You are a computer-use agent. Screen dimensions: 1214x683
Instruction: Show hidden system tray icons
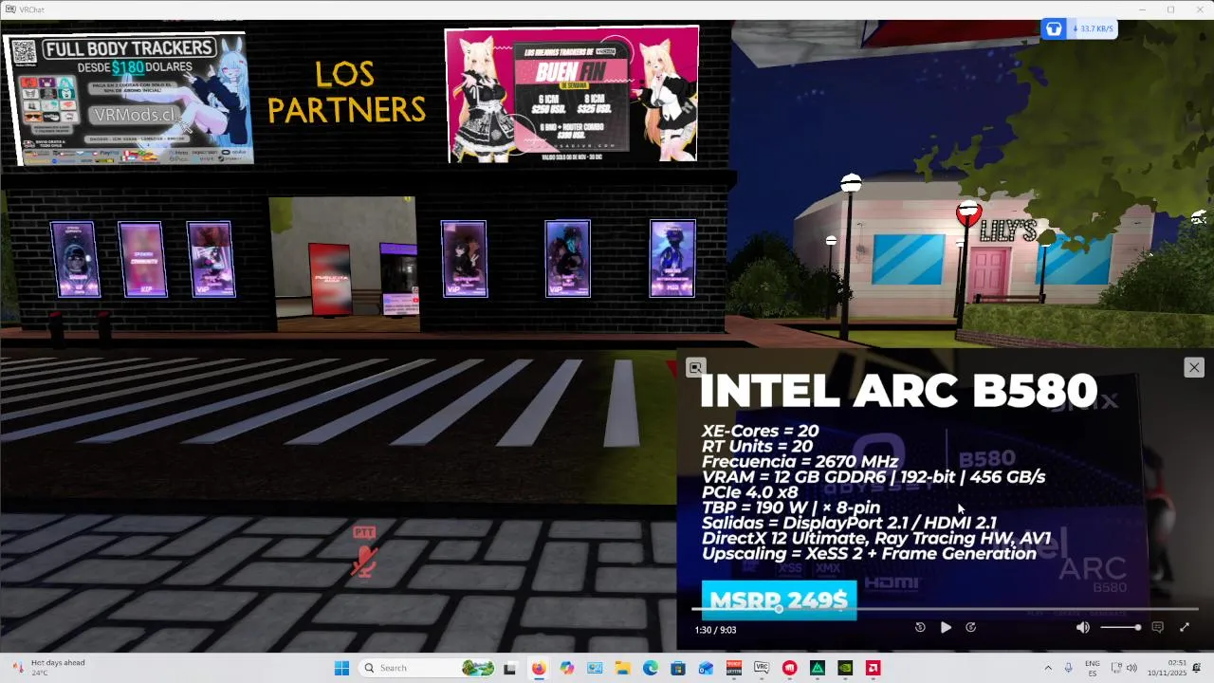point(1048,668)
